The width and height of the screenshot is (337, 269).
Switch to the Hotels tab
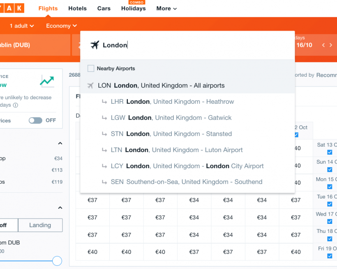pyautogui.click(x=77, y=8)
